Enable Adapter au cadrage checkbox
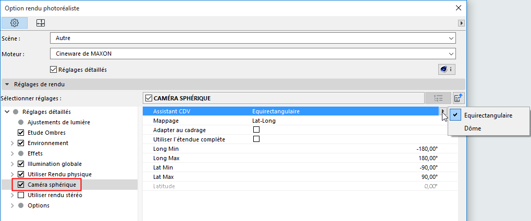 (x=256, y=130)
